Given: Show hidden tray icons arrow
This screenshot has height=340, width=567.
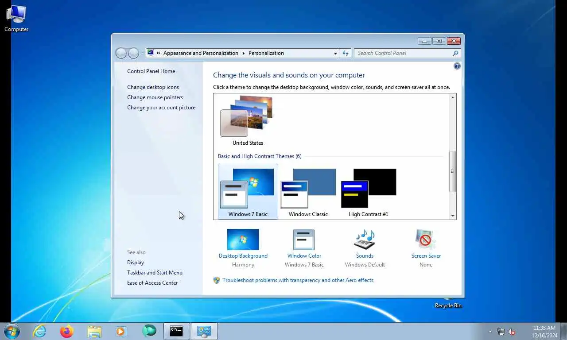Looking at the screenshot, I should click(490, 332).
